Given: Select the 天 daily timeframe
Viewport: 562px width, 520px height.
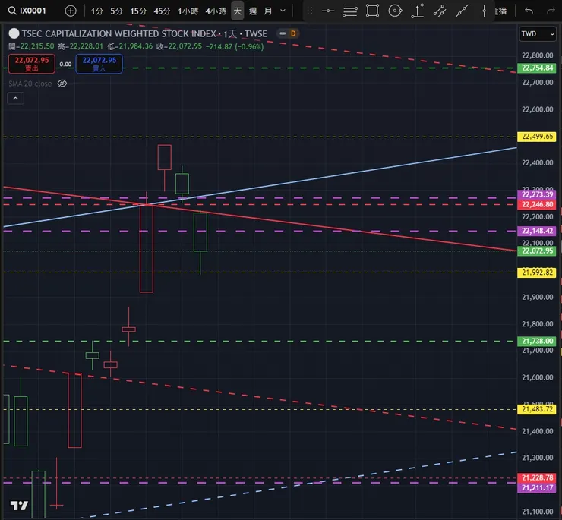Looking at the screenshot, I should pyautogui.click(x=237, y=11).
